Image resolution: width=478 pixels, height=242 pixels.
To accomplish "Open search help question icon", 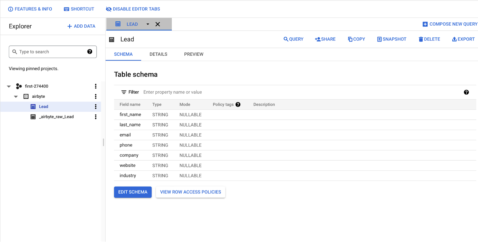I will 90,51.
